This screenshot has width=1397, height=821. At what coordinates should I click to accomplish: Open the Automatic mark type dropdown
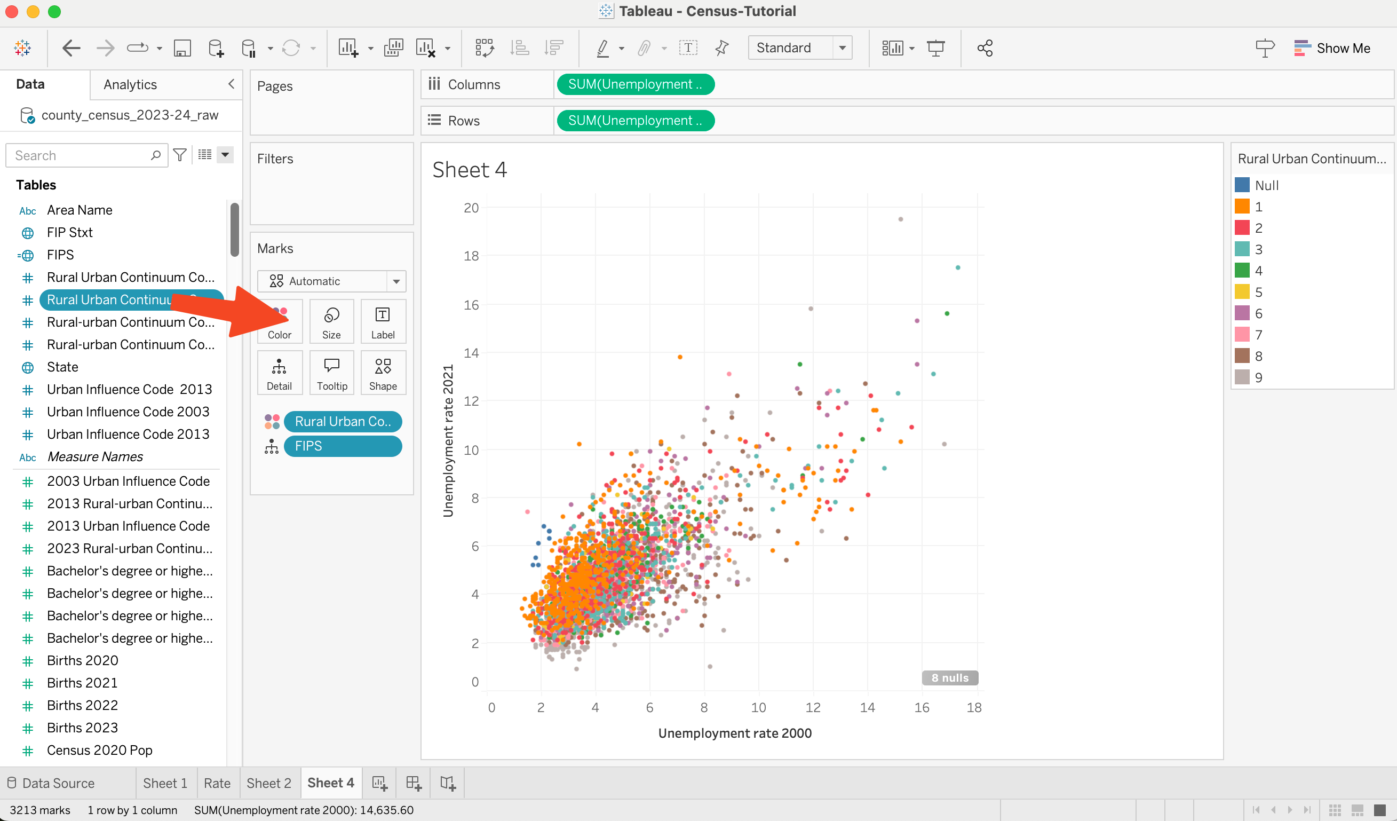331,281
